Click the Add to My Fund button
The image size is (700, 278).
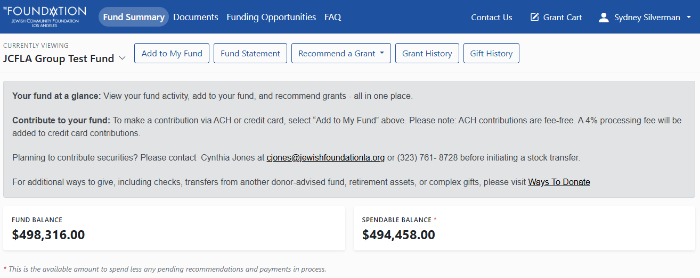(172, 53)
